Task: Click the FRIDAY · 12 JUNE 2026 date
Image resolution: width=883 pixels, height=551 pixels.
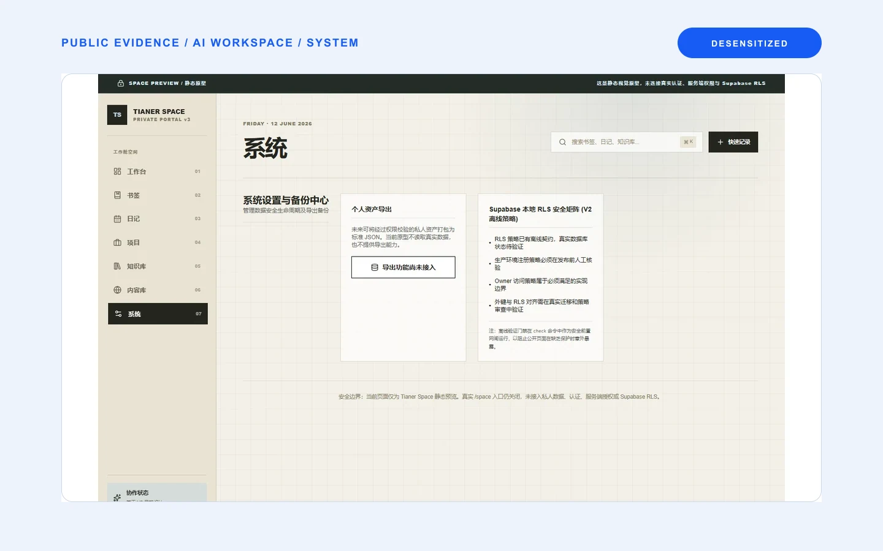Action: point(277,124)
